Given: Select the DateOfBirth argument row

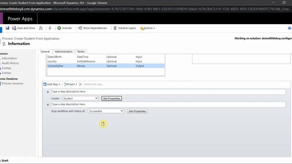Looking at the screenshot, I should tap(105, 57).
